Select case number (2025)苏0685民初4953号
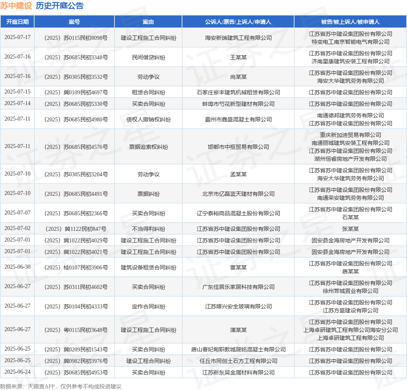This screenshot has width=407, height=390. click(x=76, y=372)
